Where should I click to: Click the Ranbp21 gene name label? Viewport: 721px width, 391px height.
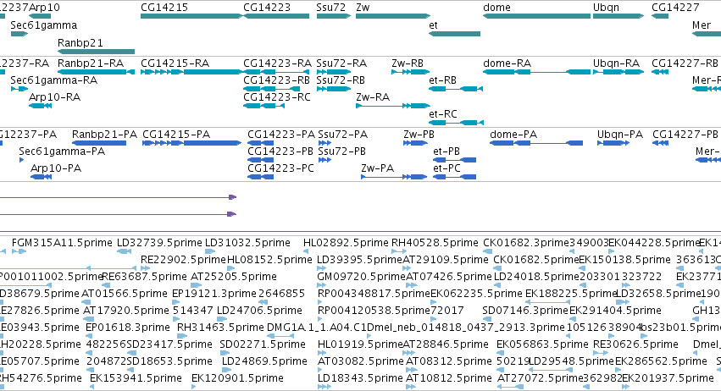click(80, 42)
